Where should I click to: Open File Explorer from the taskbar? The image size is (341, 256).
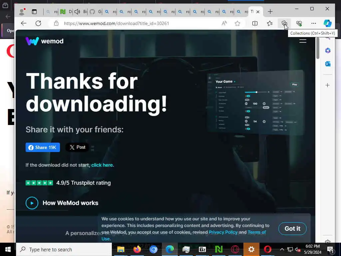tap(121, 249)
